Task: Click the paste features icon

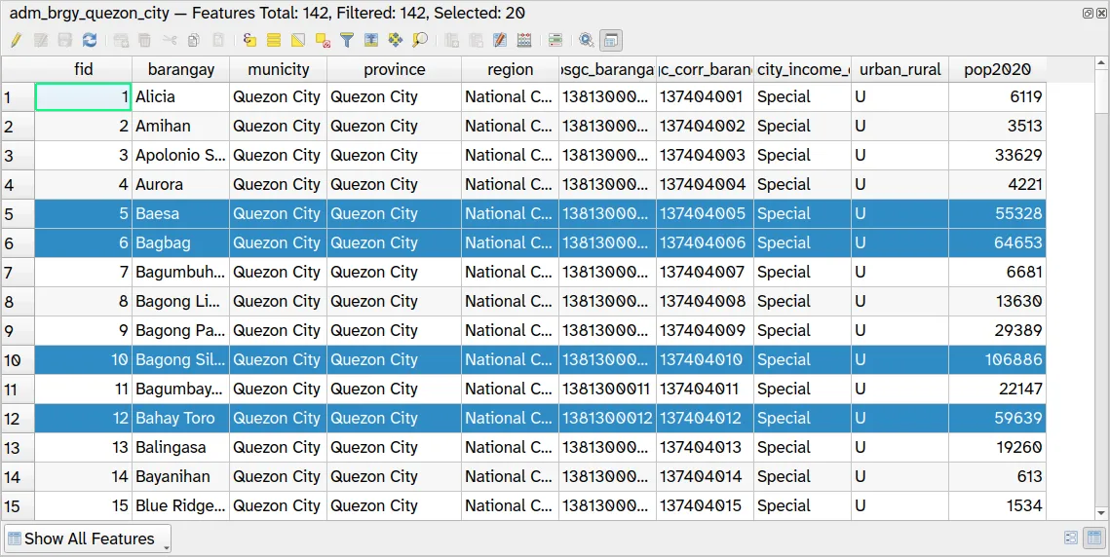Action: coord(218,40)
